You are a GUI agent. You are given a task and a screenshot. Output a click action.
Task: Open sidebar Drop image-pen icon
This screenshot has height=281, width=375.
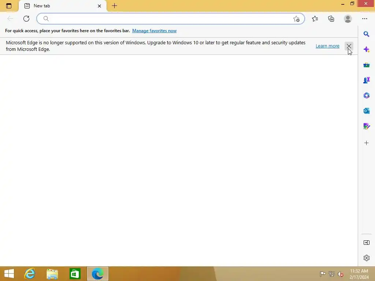366,126
